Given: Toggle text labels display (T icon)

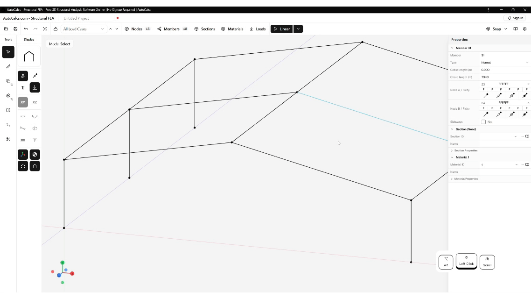Looking at the screenshot, I should pos(23,87).
